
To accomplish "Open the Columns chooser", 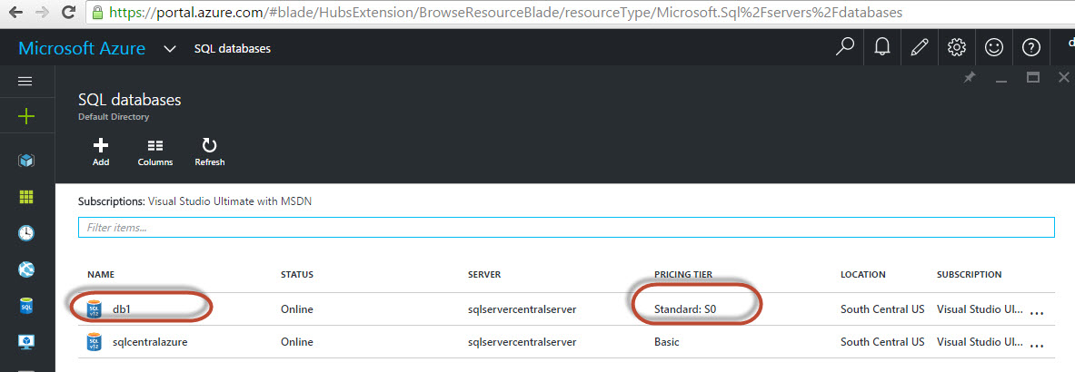I will 155,151.
